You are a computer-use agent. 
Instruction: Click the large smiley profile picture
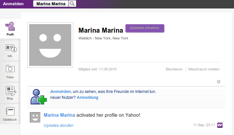50,45
